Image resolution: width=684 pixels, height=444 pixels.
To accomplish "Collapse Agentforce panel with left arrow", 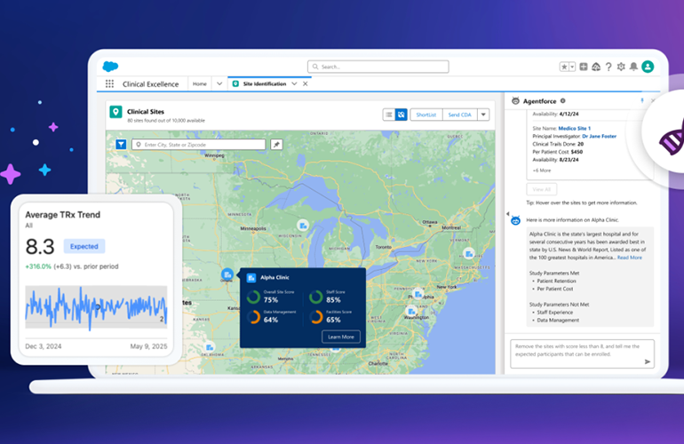I will (x=507, y=214).
